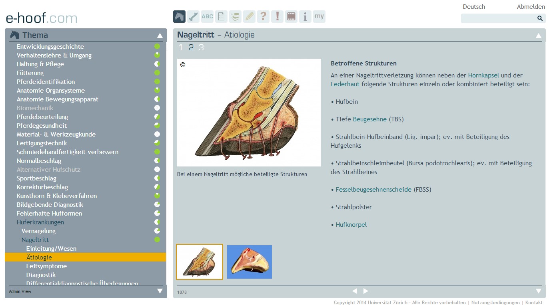Select Leitsymptome in the topic tree
549x305 pixels.
pyautogui.click(x=46, y=266)
